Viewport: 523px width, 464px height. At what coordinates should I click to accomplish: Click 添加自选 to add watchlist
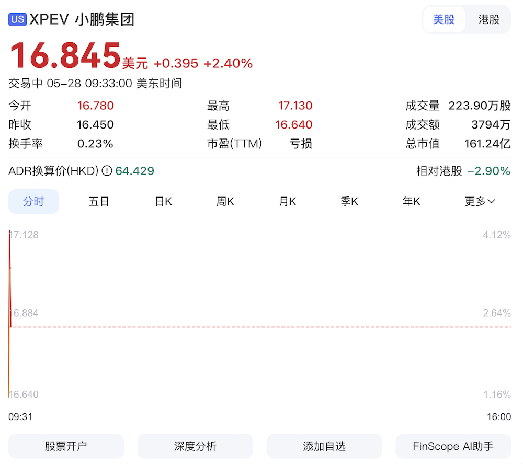pyautogui.click(x=324, y=446)
